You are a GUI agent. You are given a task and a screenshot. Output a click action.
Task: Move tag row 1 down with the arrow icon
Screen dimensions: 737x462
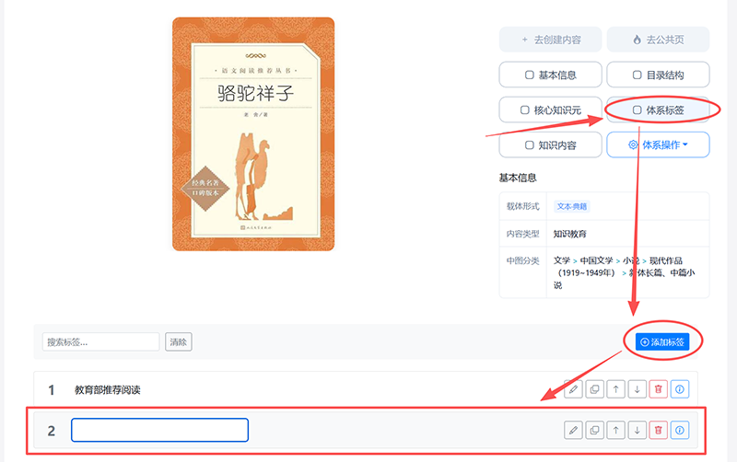(x=637, y=389)
